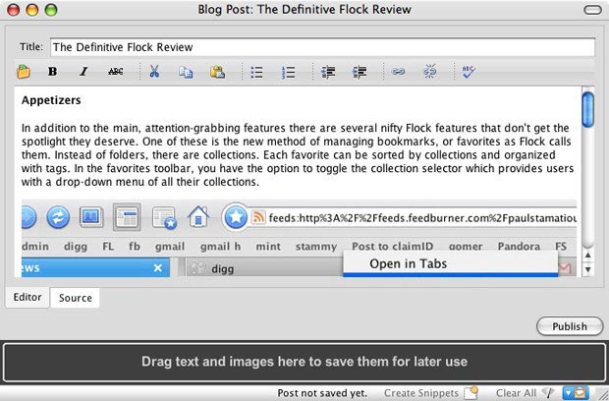Image resolution: width=609 pixels, height=401 pixels.
Task: Click the scroll down arrow in the editor
Action: point(588,269)
